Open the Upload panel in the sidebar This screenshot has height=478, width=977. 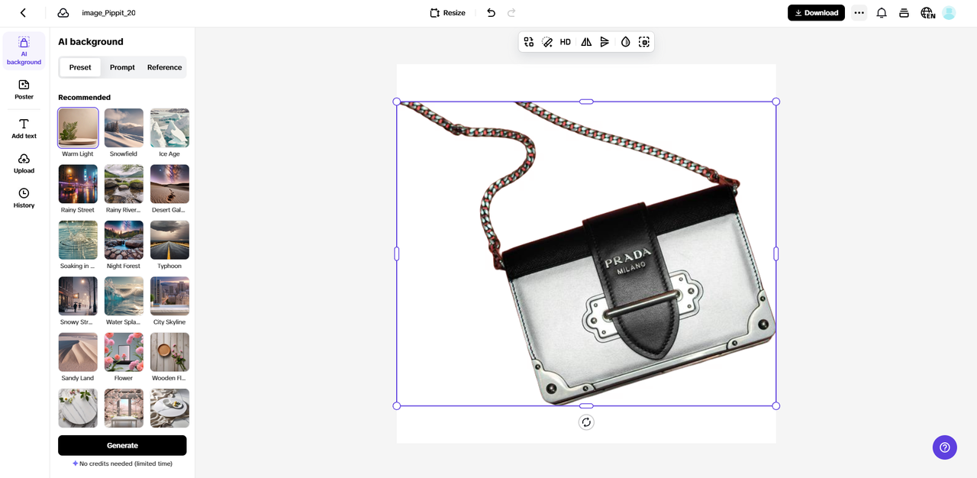coord(24,163)
